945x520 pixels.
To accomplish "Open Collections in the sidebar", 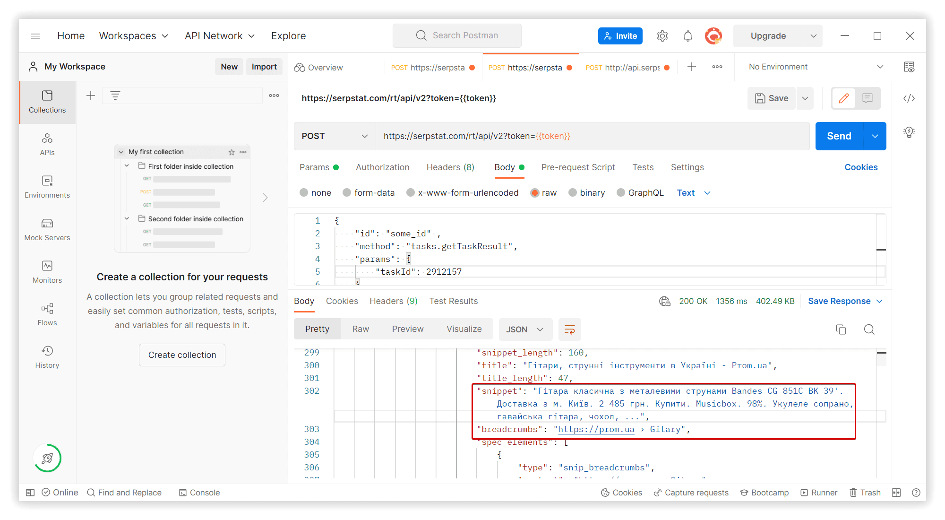I will pos(47,102).
